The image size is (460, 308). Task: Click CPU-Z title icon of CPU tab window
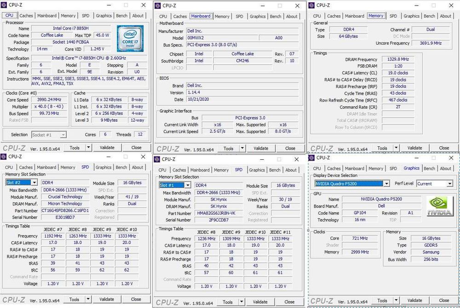(4, 5)
